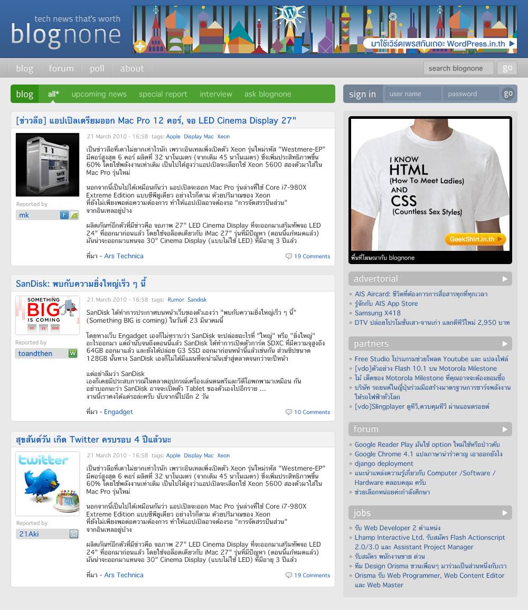528x610 pixels.
Task: Click the green badge icon beside mk
Action: tap(74, 215)
